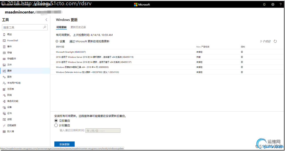Viewport: 285px width, 151px height.
Task: Open 本地用户和组 local users icon
Action: click(x=4, y=83)
